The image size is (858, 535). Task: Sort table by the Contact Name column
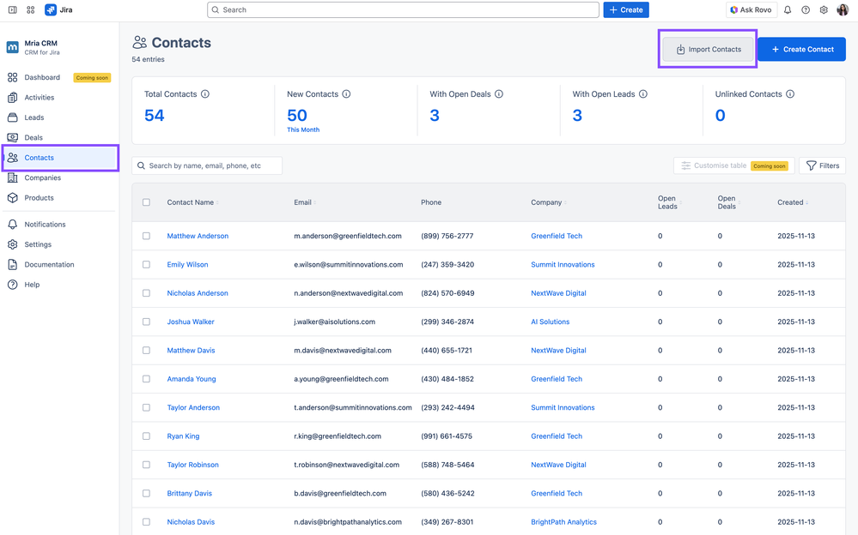(193, 202)
